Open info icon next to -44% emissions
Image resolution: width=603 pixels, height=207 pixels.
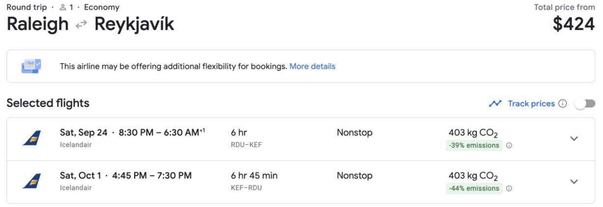(x=509, y=188)
